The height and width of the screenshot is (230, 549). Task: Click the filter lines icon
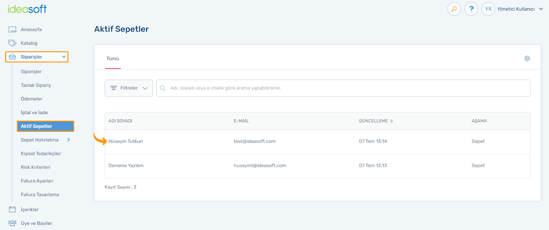114,88
